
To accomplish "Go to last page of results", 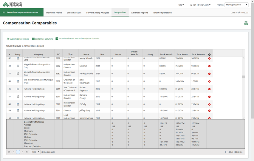I will (x=27, y=152).
